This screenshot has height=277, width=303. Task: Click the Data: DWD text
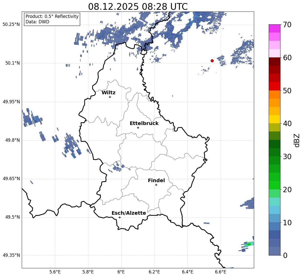point(37,22)
